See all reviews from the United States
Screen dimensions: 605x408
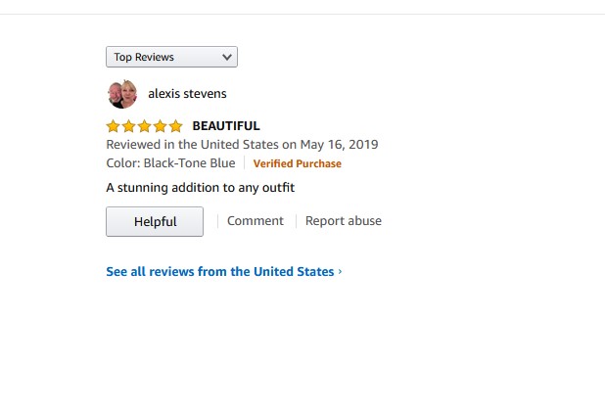tap(219, 272)
